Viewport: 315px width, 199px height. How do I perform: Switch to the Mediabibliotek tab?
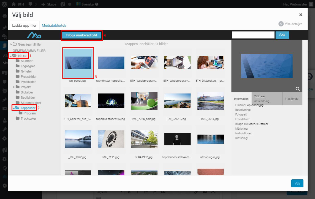[54, 25]
